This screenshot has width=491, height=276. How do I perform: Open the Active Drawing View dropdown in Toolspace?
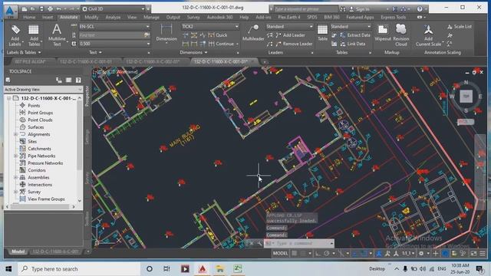[x=43, y=90]
